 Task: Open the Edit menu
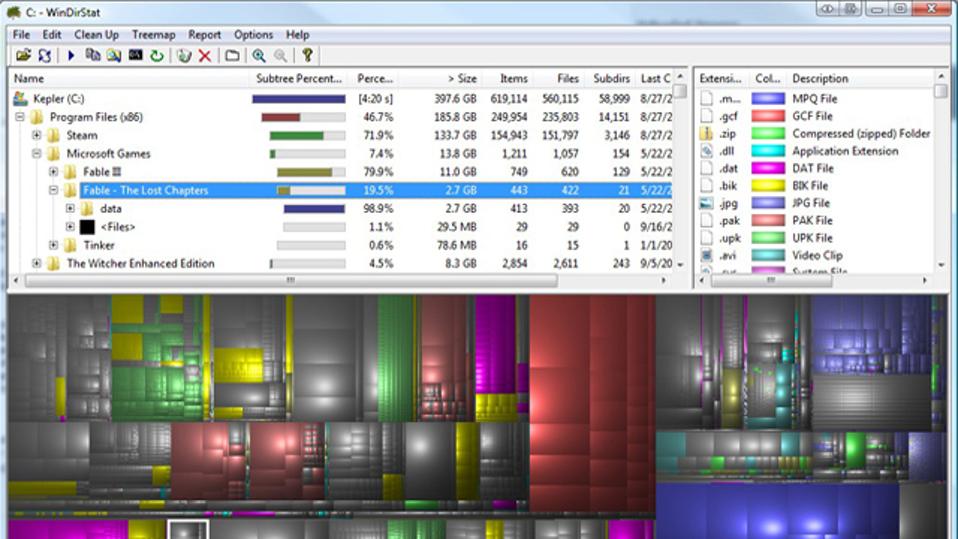point(52,35)
